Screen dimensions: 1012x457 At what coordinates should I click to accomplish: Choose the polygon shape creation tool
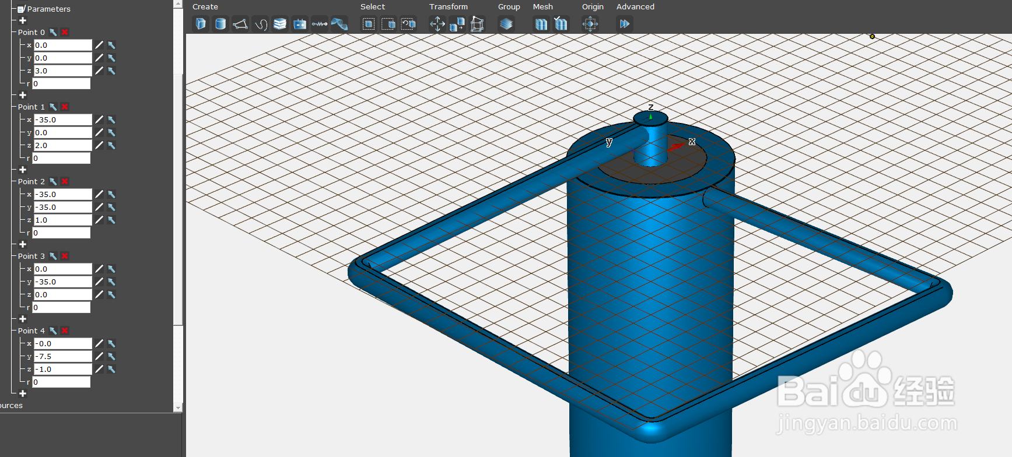pos(240,24)
